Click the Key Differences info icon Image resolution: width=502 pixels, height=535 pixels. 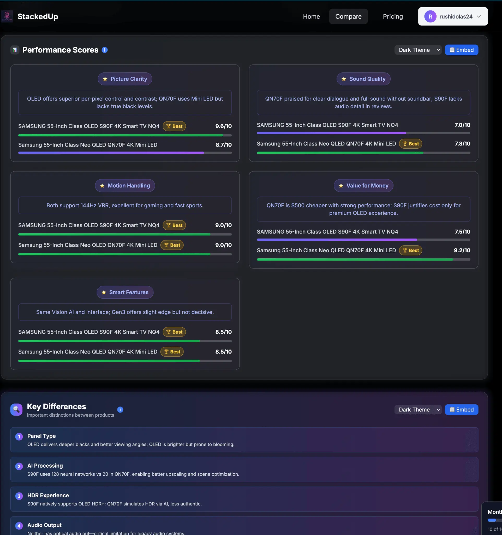(x=120, y=410)
